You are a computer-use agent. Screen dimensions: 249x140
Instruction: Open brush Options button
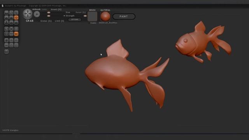(x=75, y=19)
